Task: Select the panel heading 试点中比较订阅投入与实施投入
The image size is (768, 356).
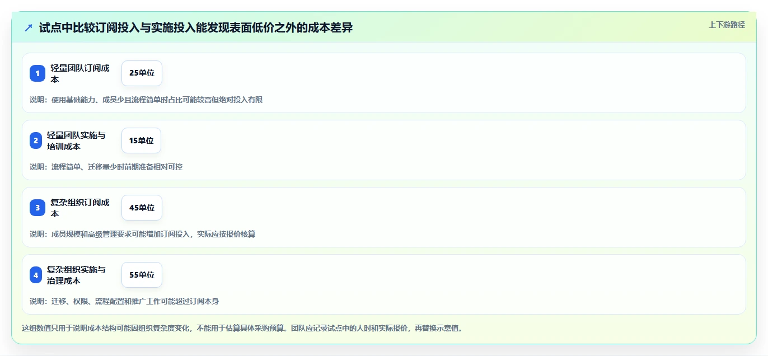Action: click(196, 27)
